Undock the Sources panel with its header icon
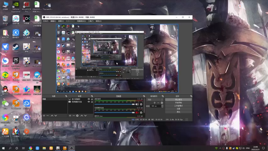The height and width of the screenshot is (151, 268). (x=92, y=96)
